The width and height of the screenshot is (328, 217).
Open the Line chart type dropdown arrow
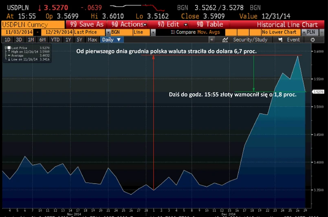point(153,33)
